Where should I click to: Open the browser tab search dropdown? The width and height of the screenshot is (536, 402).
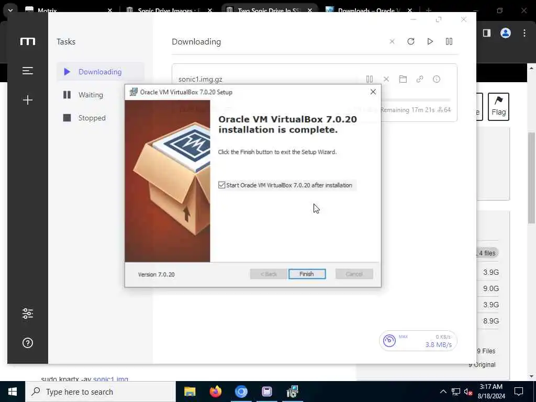10,10
